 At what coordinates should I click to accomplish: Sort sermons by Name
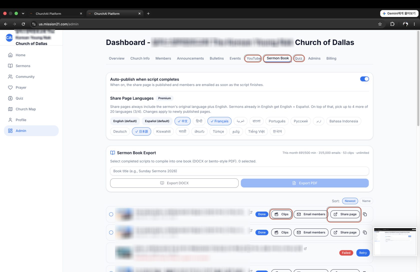click(x=366, y=201)
